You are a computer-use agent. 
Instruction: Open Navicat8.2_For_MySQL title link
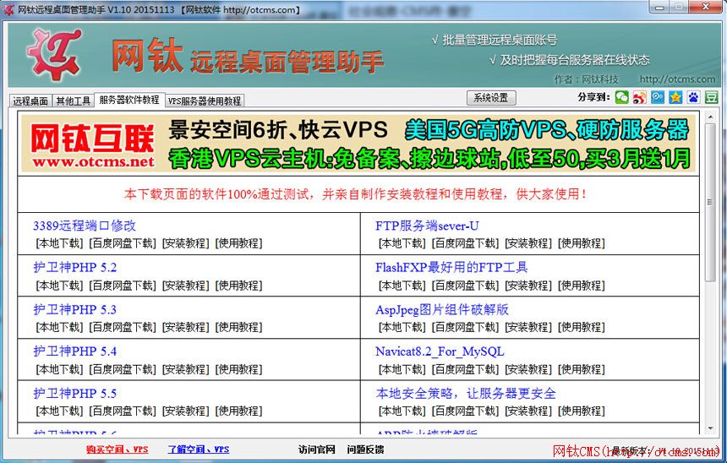440,351
